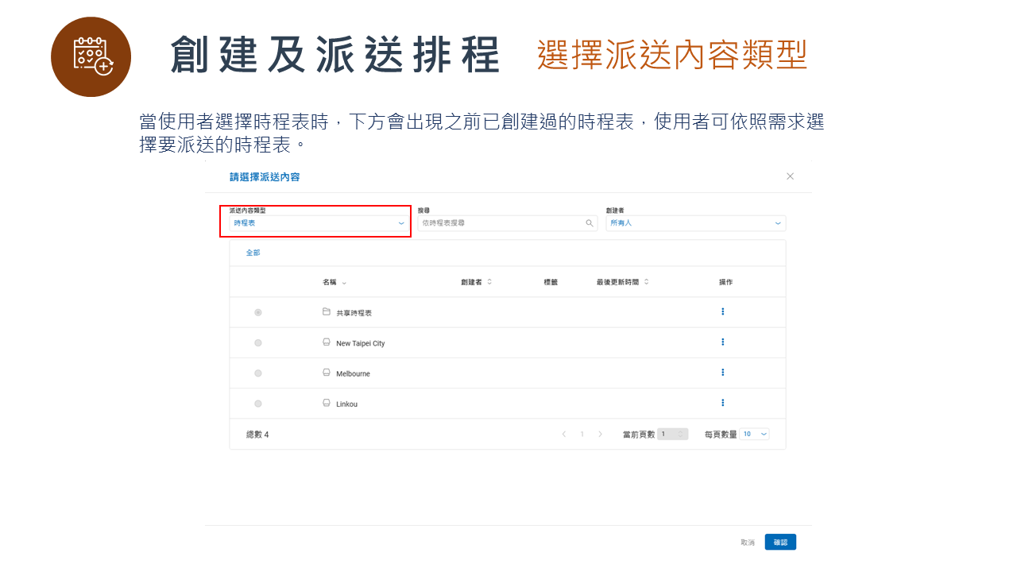Click the brown schedule logo badge
Image resolution: width=1017 pixels, height=572 pixels.
(91, 57)
